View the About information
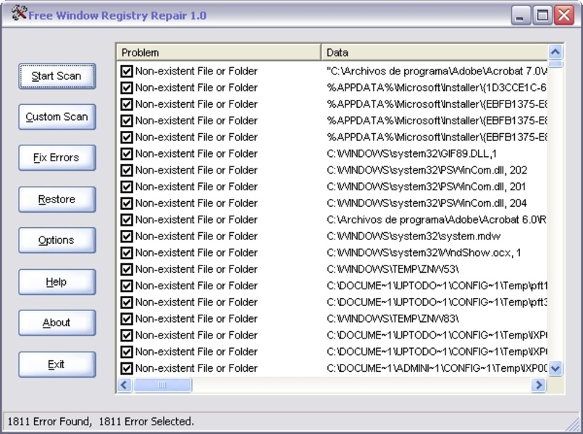The image size is (583, 434). [56, 323]
